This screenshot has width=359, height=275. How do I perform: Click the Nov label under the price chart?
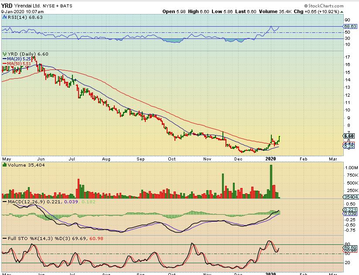coord(207,159)
